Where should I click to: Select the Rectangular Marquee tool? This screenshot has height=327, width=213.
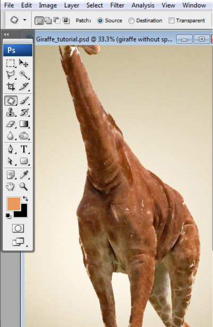point(10,63)
